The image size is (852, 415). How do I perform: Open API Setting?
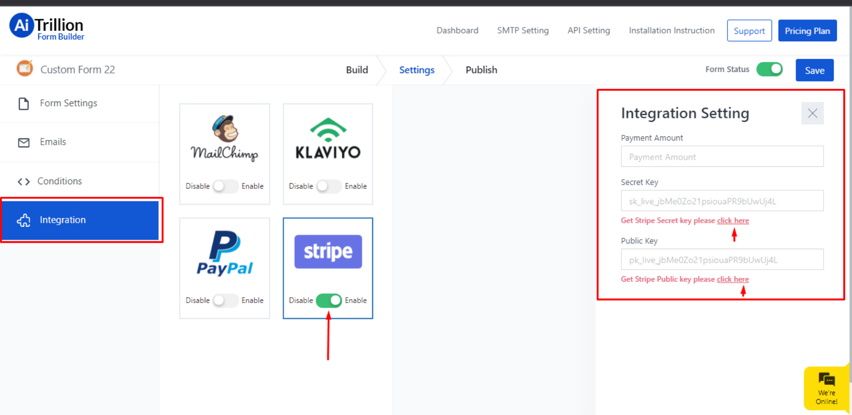tap(589, 30)
